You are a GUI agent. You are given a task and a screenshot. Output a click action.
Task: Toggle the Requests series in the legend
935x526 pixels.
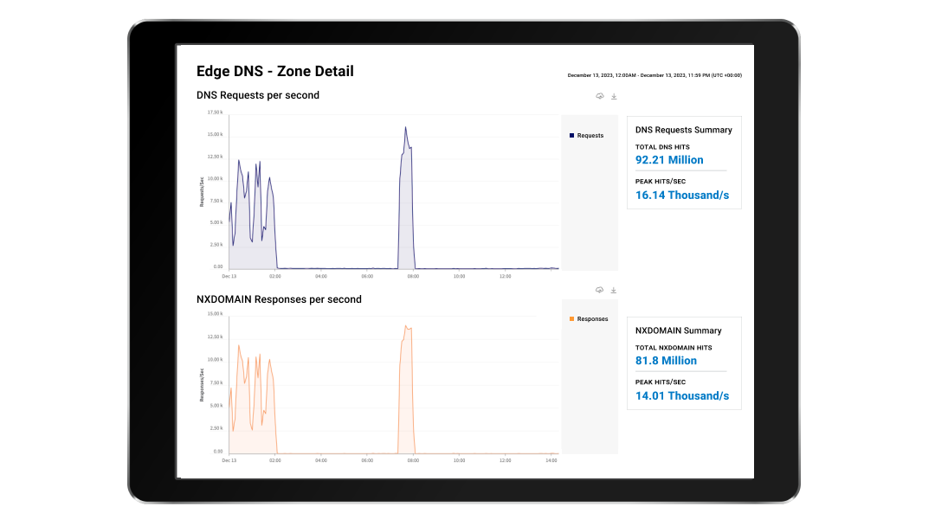point(590,136)
